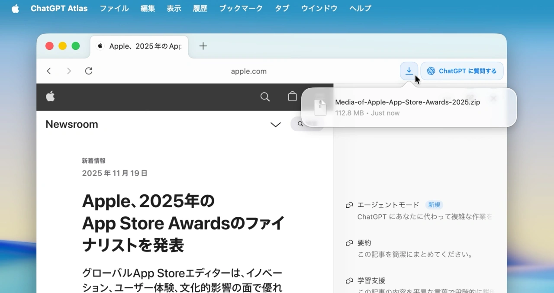
Task: Switch to the Apple App Store Awards tab
Action: [138, 46]
